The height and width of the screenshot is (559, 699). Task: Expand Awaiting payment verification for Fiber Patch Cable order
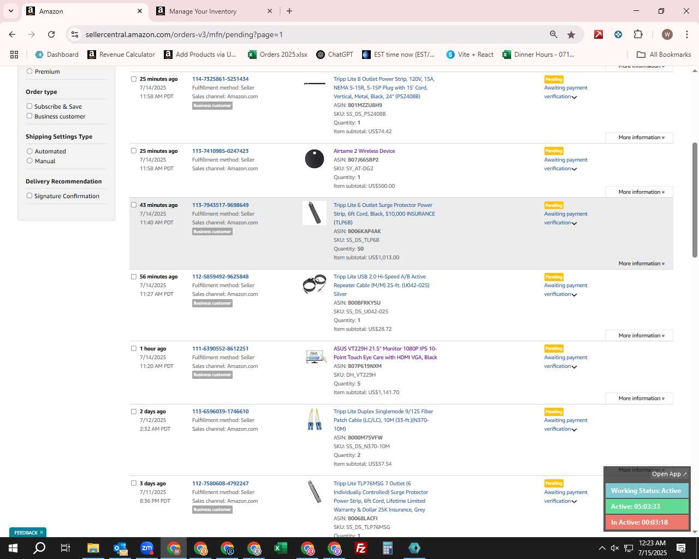[x=566, y=425]
